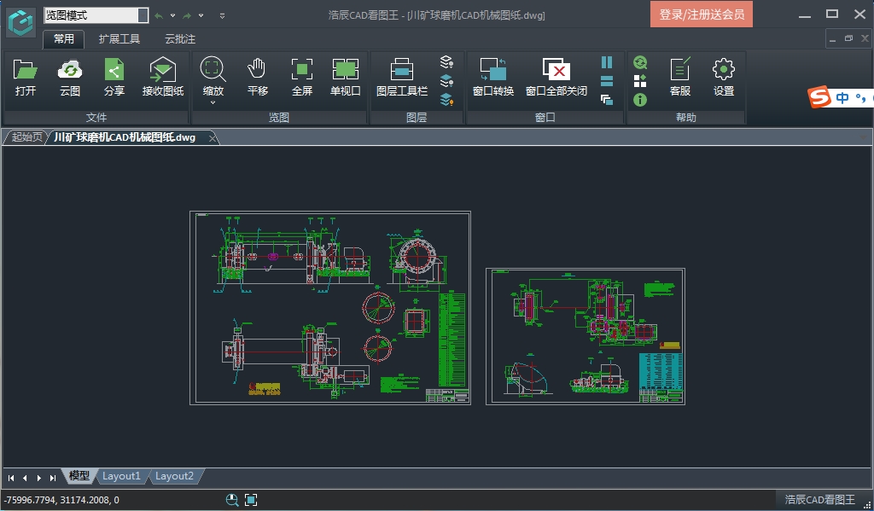Jump to the first layout tab

point(11,478)
